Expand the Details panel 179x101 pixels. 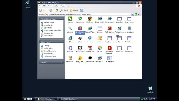tap(62, 62)
